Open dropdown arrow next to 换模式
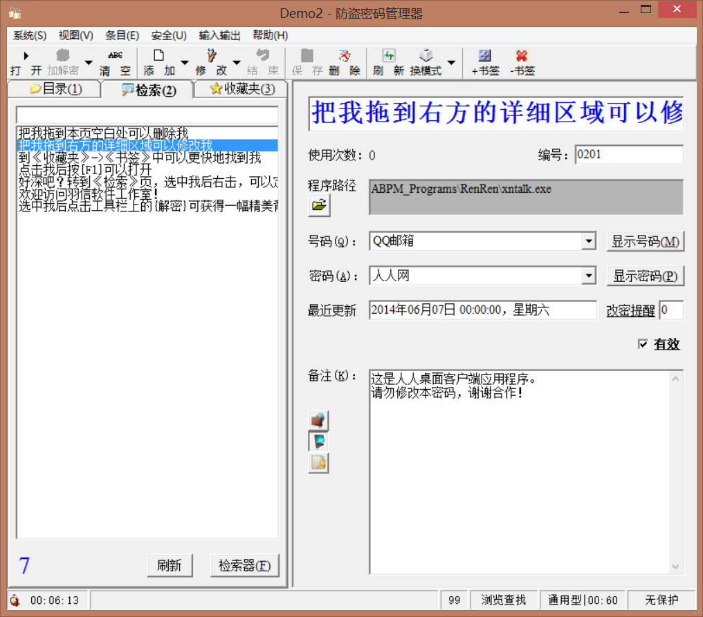This screenshot has width=703, height=617. (451, 62)
